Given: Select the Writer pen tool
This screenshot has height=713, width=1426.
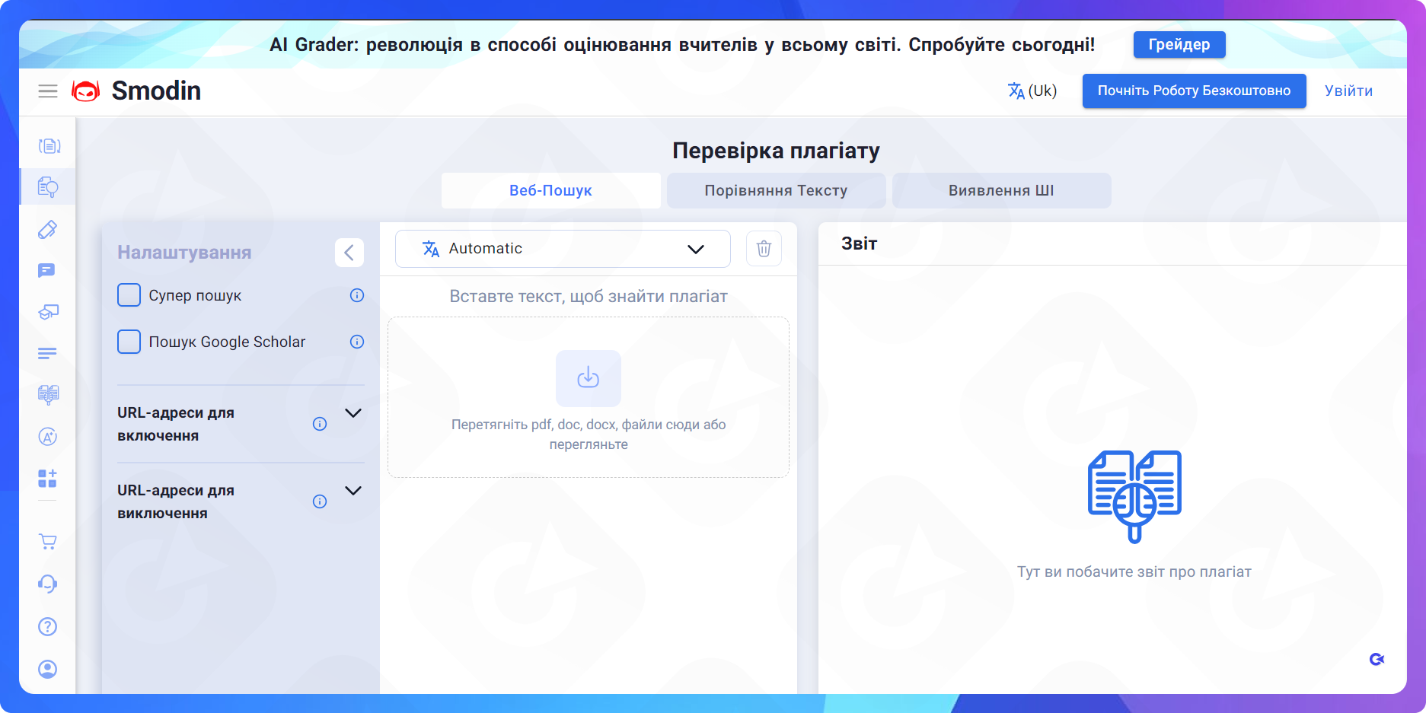Looking at the screenshot, I should [x=47, y=229].
